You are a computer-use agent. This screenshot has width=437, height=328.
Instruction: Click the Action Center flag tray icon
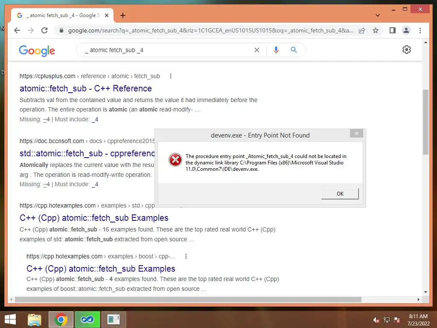(x=397, y=320)
